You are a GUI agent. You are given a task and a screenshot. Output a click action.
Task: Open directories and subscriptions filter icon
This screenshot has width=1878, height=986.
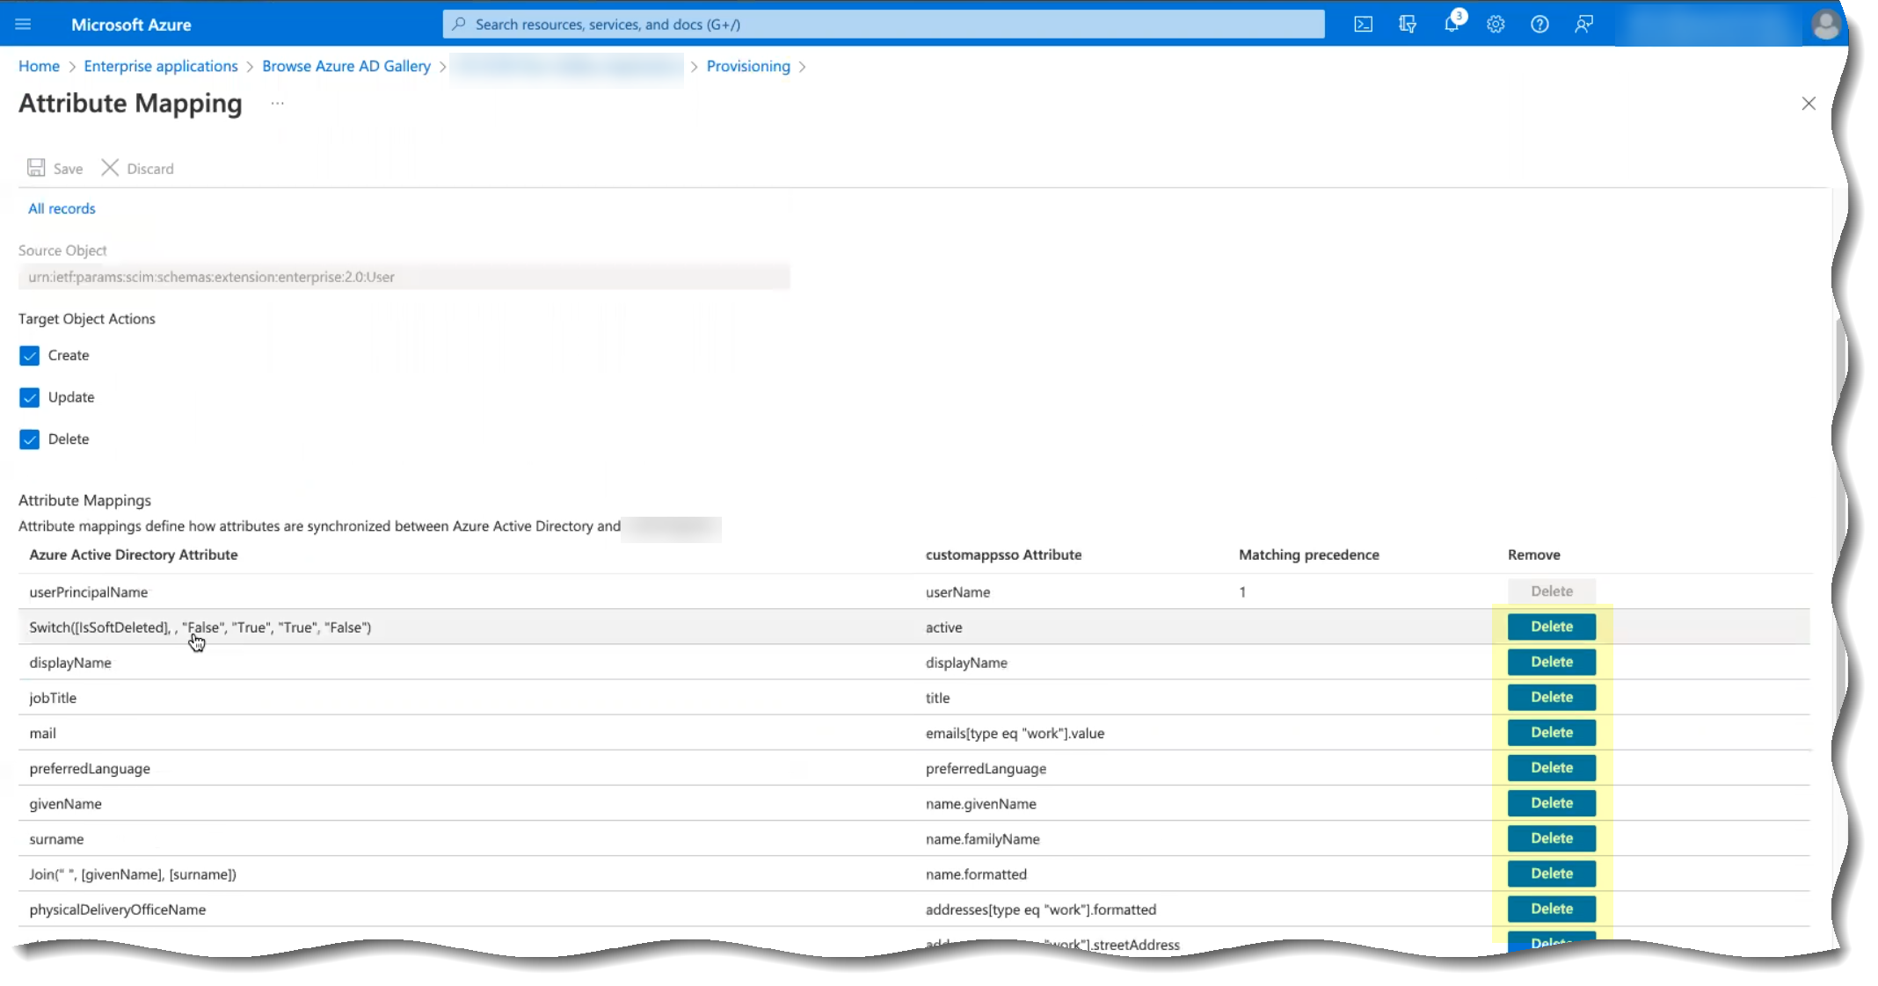[1407, 25]
